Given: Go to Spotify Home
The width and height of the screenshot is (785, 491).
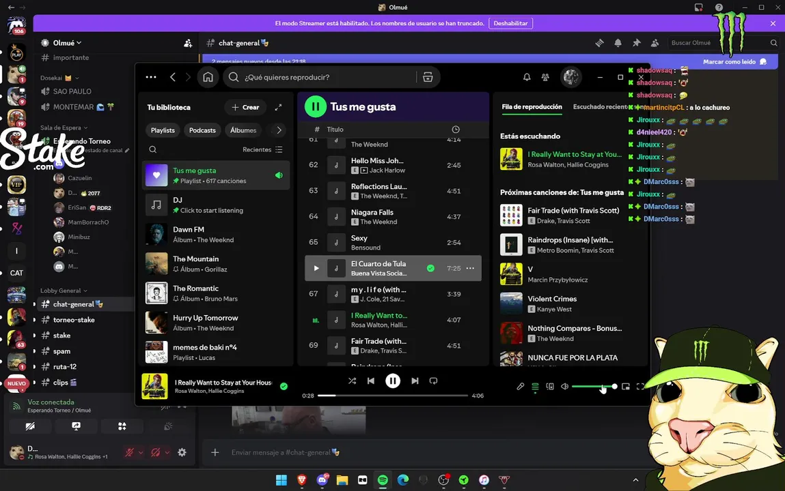Looking at the screenshot, I should pyautogui.click(x=208, y=77).
